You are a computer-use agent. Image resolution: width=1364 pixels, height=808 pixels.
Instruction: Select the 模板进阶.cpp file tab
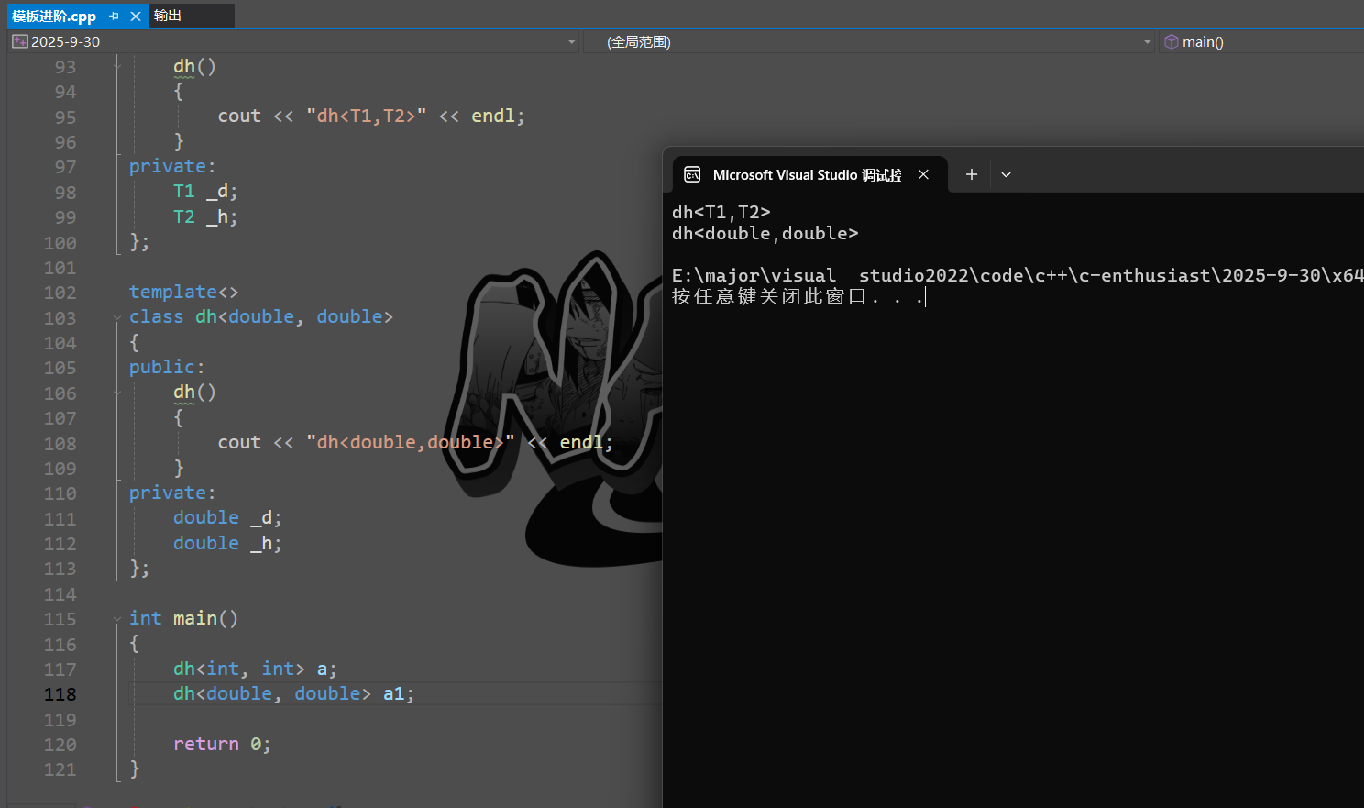point(54,17)
